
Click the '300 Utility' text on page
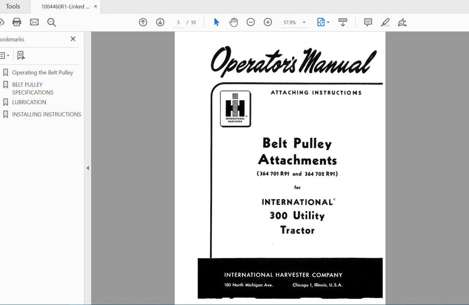tap(297, 215)
